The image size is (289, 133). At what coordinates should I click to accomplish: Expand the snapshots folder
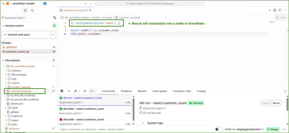[x=6, y=116]
